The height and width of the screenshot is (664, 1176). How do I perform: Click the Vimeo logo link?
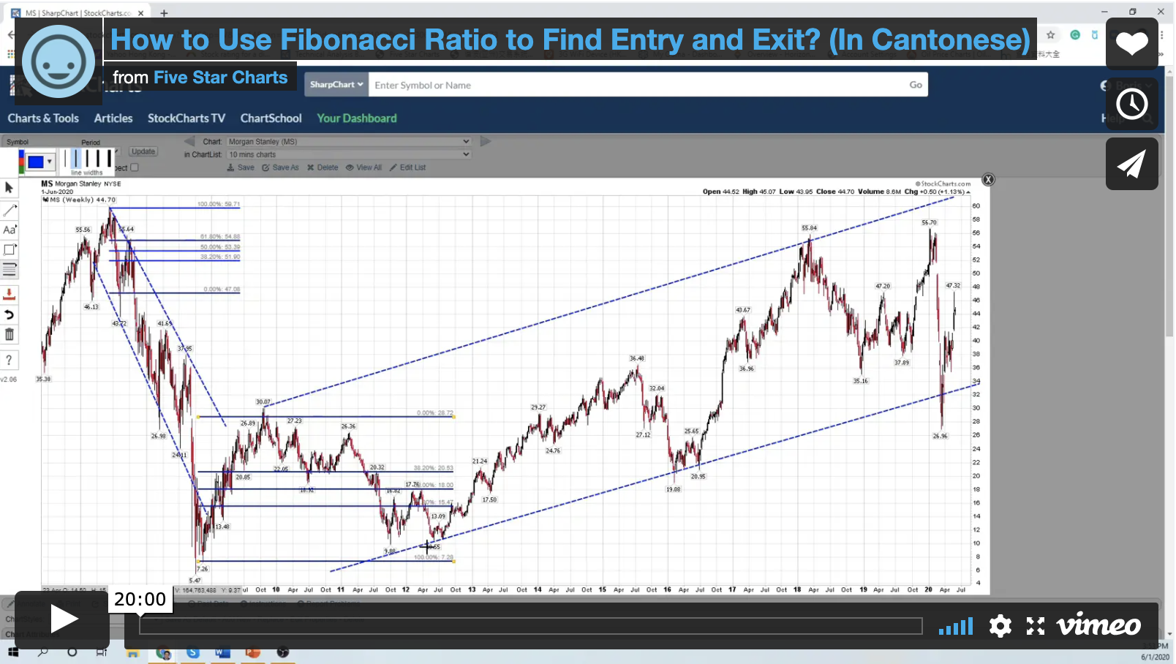[1098, 625]
